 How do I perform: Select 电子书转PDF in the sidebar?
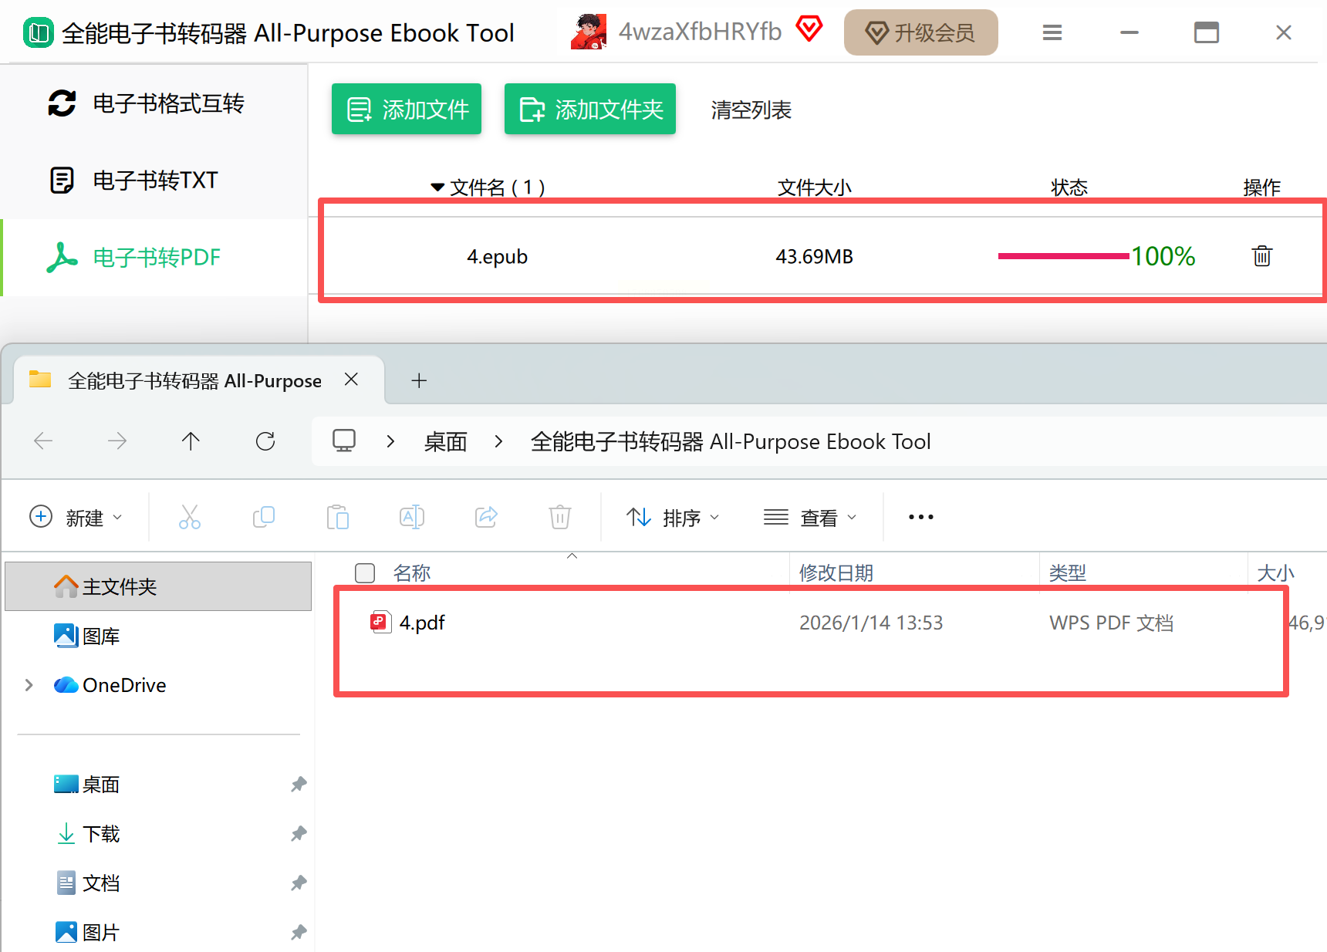coord(154,258)
